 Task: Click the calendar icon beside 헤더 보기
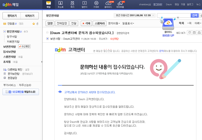pos(194,32)
